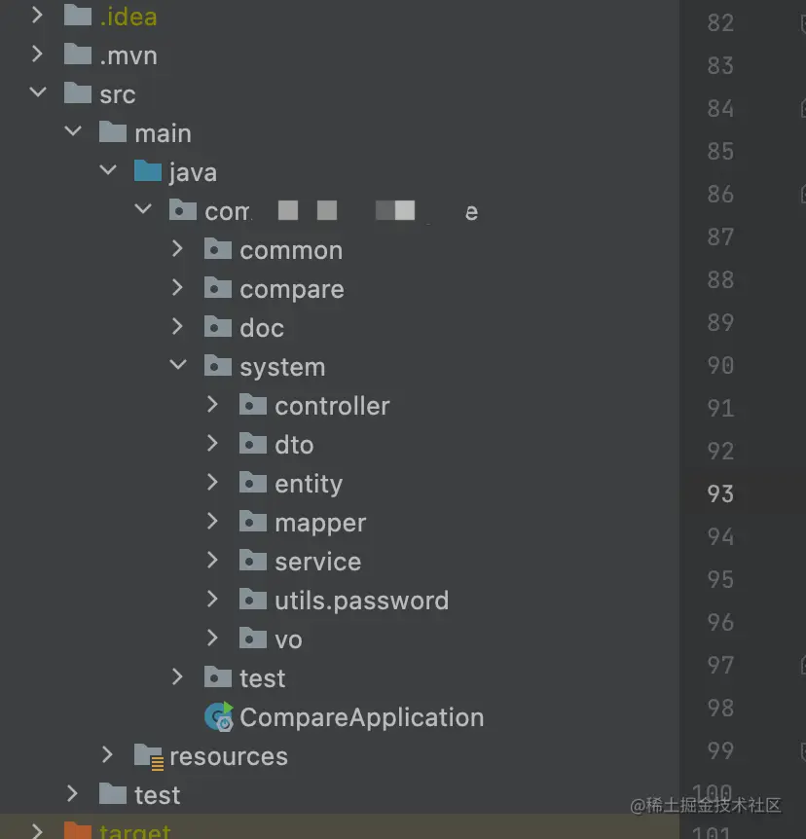Collapse the main folder
Image resolution: width=806 pixels, height=839 pixels.
point(73,132)
